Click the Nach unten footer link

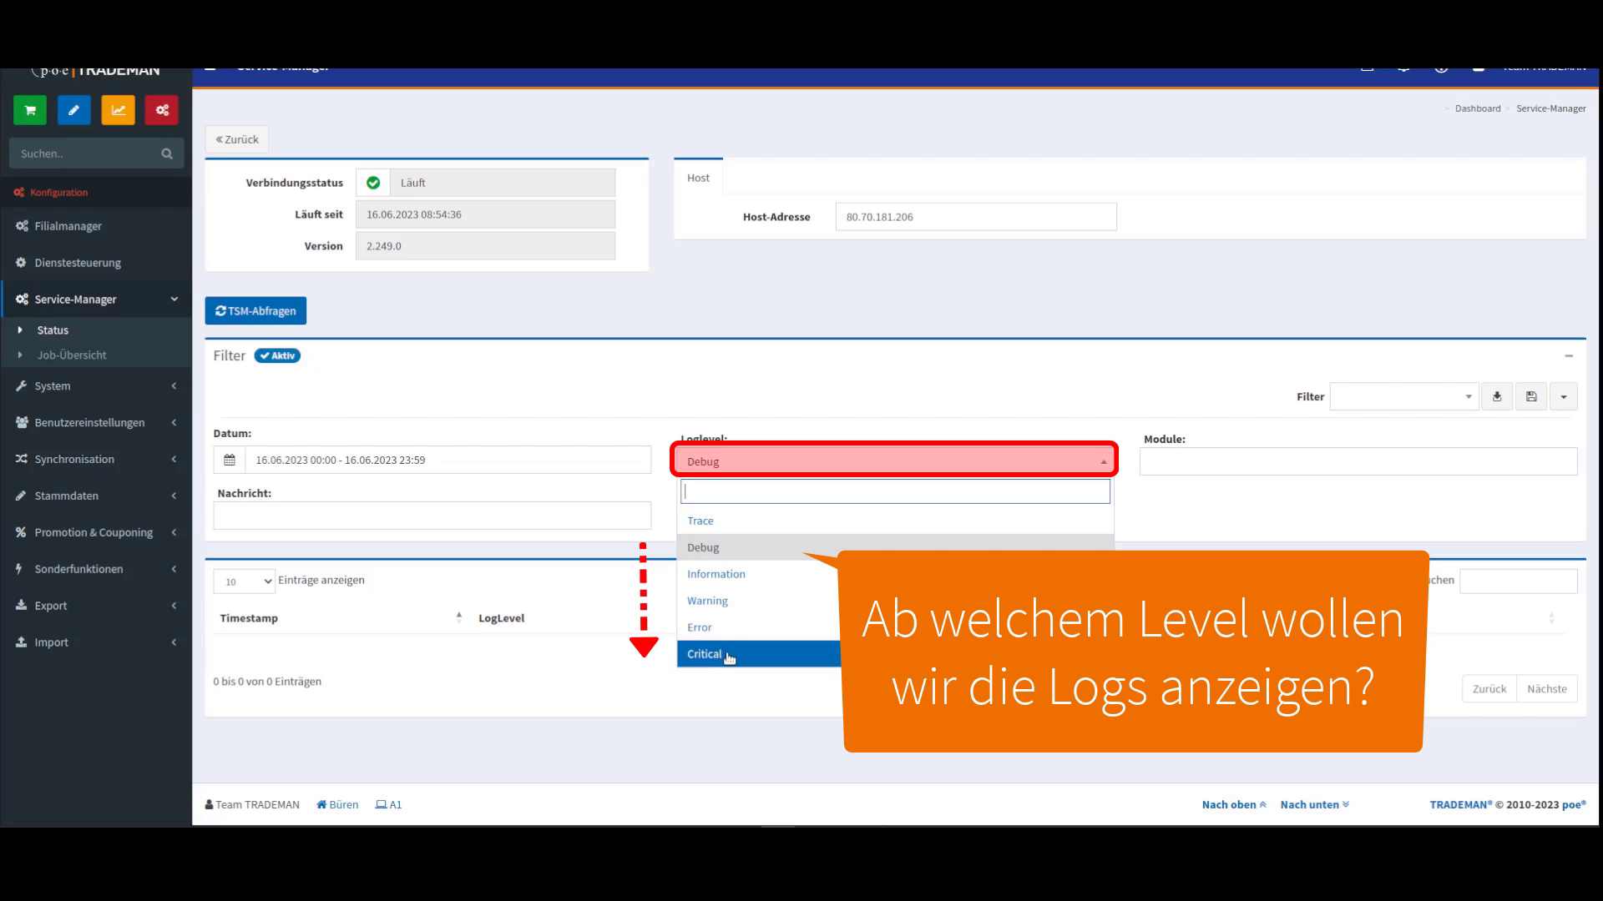(x=1314, y=805)
